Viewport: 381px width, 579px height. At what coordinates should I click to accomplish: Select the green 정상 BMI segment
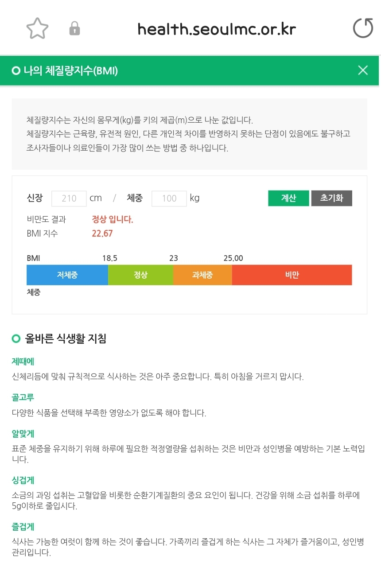click(140, 275)
